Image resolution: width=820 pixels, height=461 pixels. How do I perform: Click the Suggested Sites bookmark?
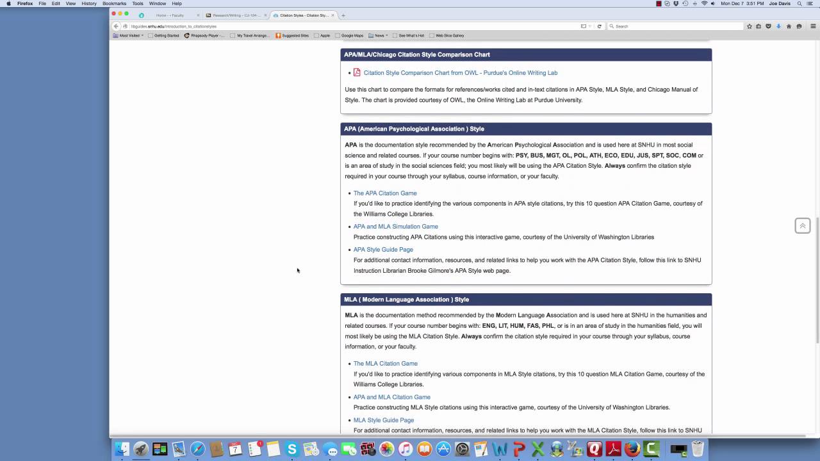pos(292,36)
